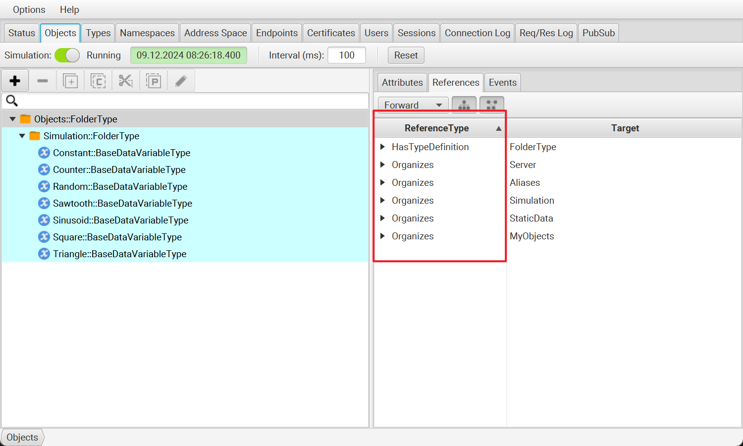
Task: Click the Aliases target cell
Action: tap(525, 182)
